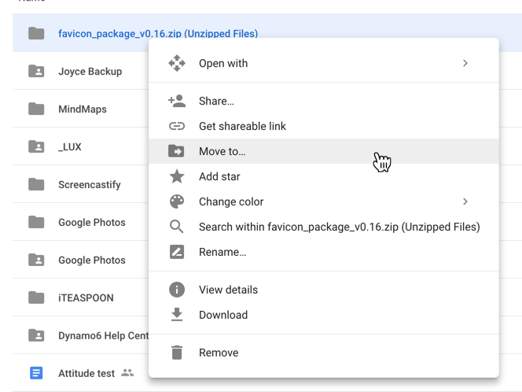Click the Move to folder-arrow icon
The image size is (522, 392).
[176, 151]
